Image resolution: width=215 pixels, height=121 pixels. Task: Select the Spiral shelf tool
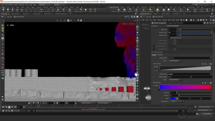(x=90, y=10)
